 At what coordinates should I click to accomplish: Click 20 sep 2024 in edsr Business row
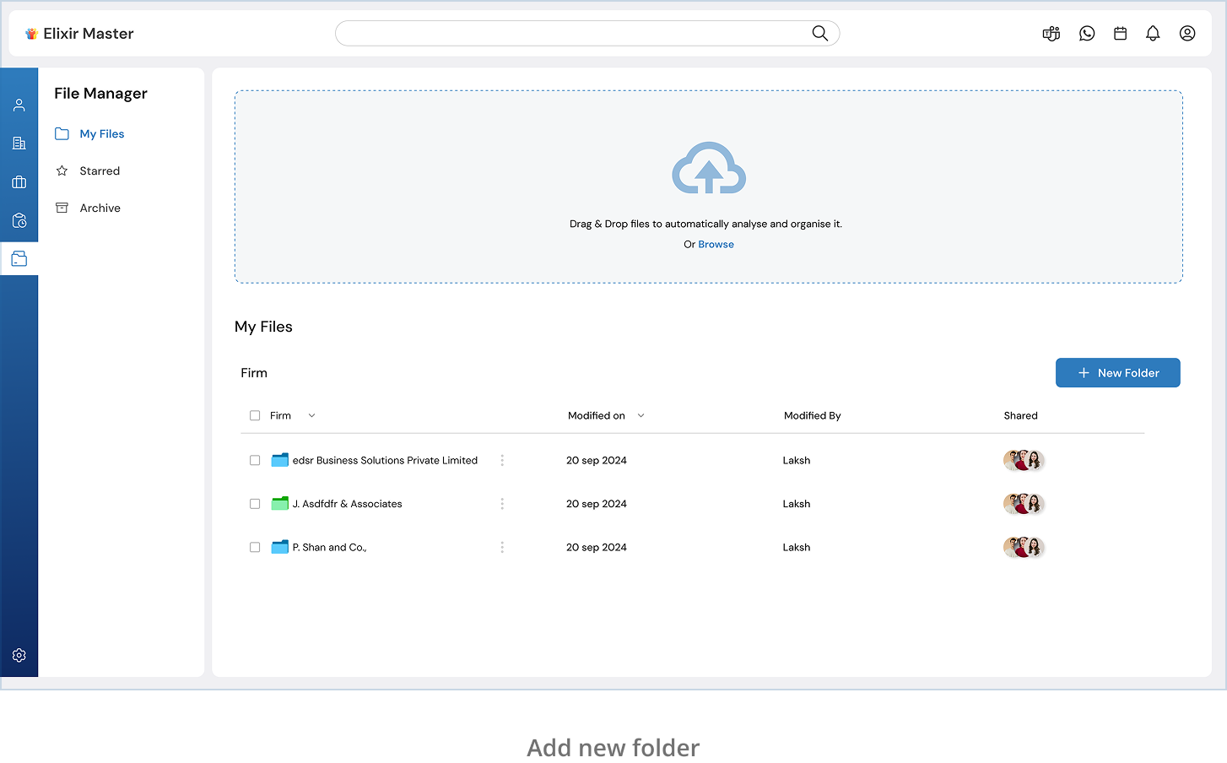point(597,461)
